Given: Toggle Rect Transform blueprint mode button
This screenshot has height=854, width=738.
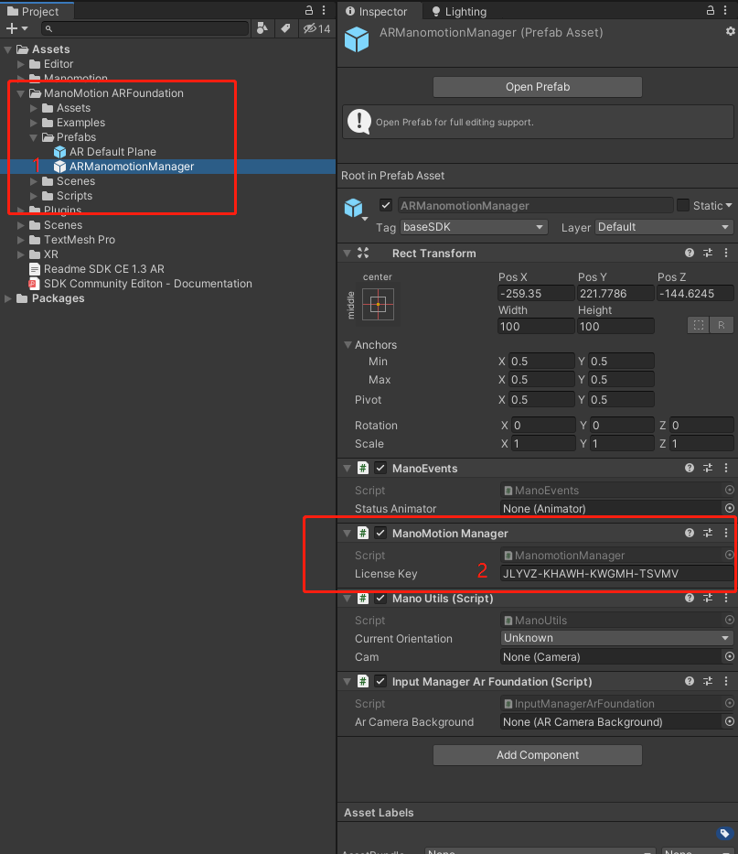Looking at the screenshot, I should 699,325.
